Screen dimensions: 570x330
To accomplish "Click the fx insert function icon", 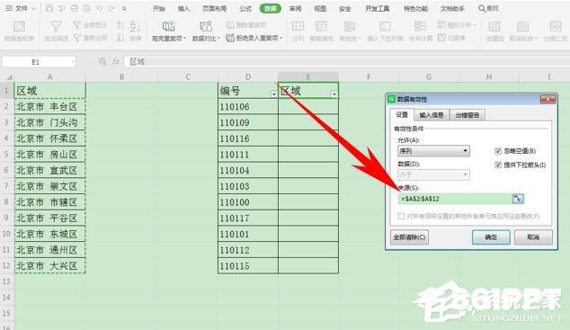I will coord(116,62).
